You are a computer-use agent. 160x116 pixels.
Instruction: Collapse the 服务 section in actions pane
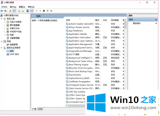pos(156,19)
